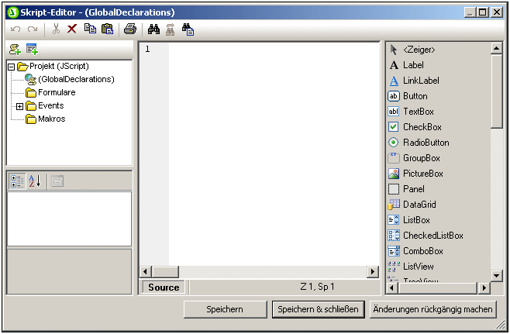This screenshot has height=334, width=510.
Task: Click toolbox horizontal scrollbar right arrow
Action: [484, 288]
